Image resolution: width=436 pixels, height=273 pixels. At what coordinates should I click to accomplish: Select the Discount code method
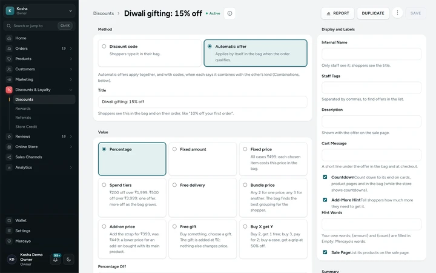150,53
